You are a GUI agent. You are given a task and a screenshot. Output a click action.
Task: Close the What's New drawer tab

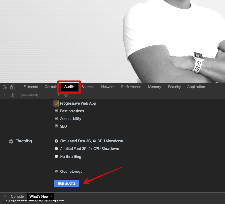click(x=51, y=196)
